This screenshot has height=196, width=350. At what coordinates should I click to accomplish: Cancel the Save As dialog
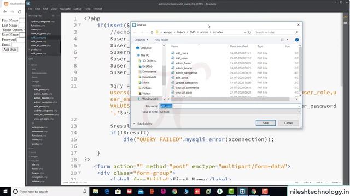pos(288,123)
